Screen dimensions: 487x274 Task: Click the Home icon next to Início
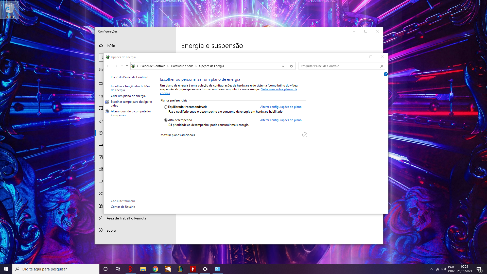[101, 46]
